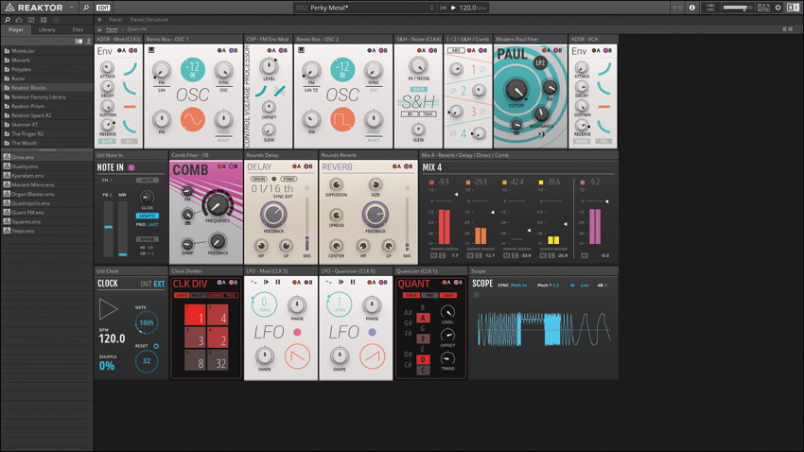Image resolution: width=804 pixels, height=452 pixels.
Task: Click the search magnifier icon in header
Action: click(x=86, y=8)
